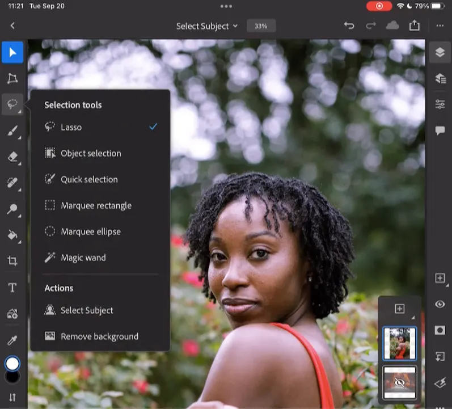This screenshot has width=452, height=409.
Task: Click Select Subject action
Action: click(87, 310)
